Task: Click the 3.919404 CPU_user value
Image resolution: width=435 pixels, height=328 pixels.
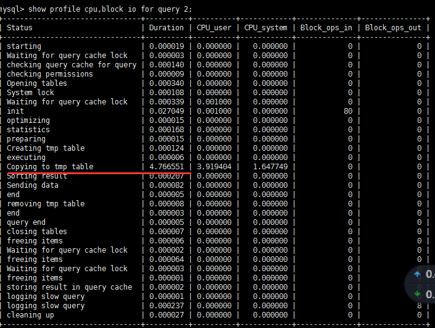Action: point(214,167)
